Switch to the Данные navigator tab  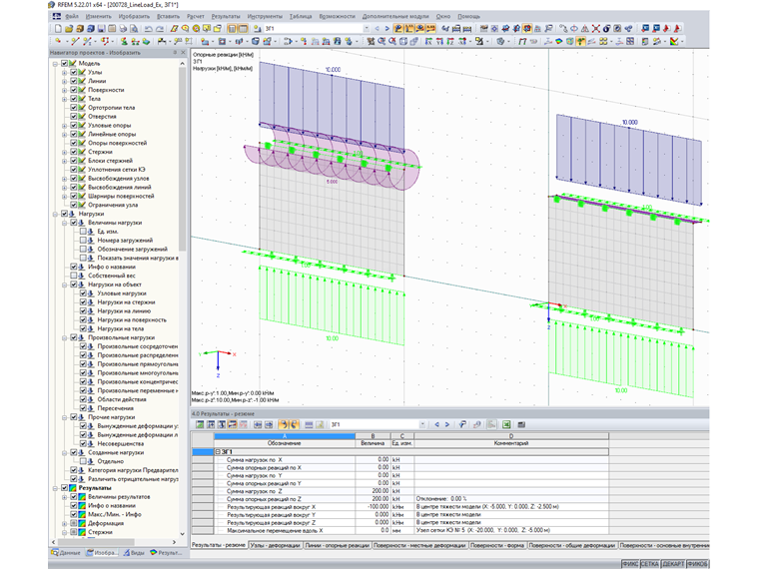click(66, 553)
